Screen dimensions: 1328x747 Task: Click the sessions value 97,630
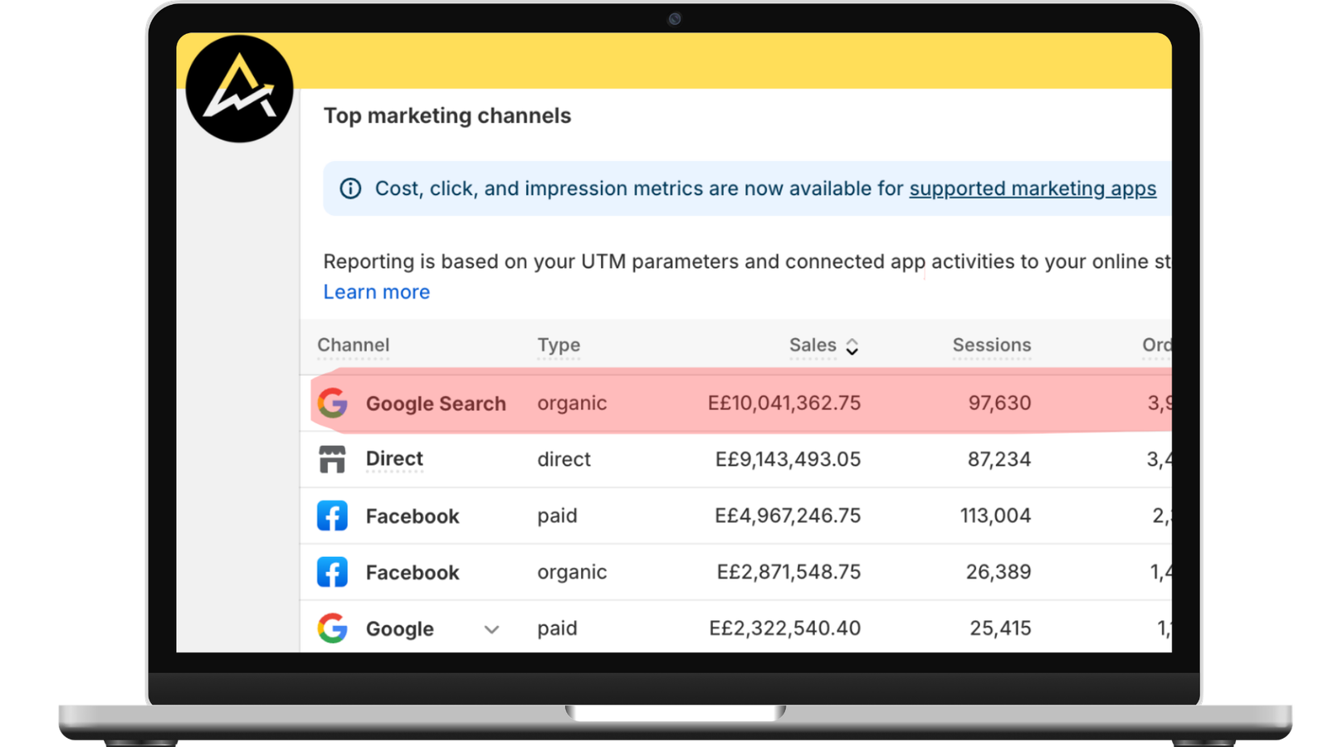click(x=999, y=403)
